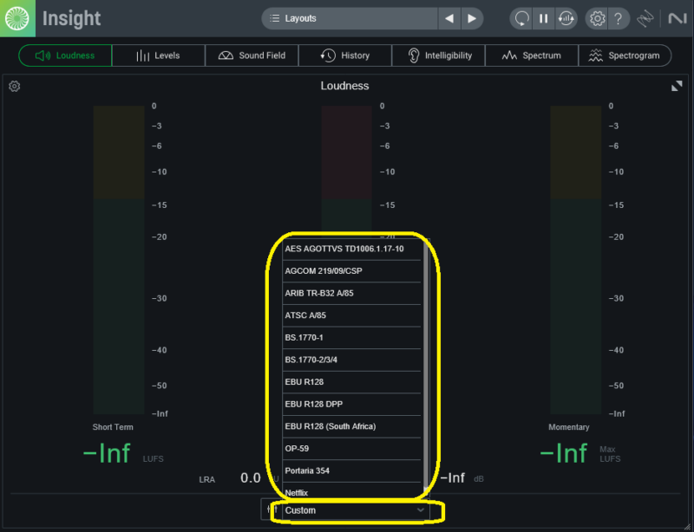Open Loudness panel settings gear icon
Screen dimensions: 694x532
(15, 86)
